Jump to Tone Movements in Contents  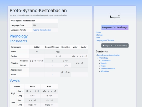coord(108,69)
